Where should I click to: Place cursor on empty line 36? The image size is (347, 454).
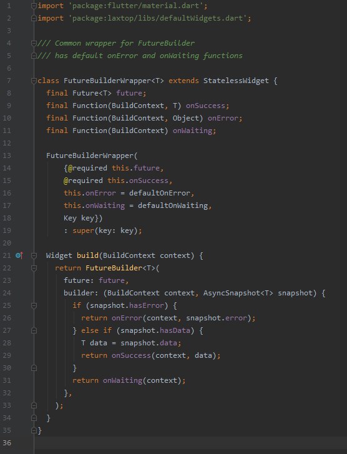(x=191, y=443)
